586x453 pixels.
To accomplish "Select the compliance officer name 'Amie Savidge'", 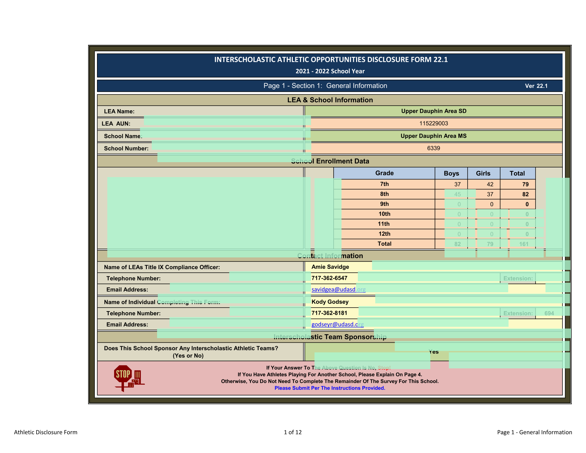I will pyautogui.click(x=330, y=267).
